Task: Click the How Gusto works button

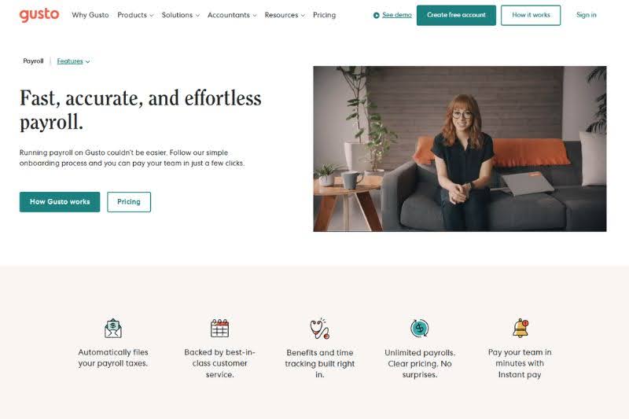Action: point(60,202)
